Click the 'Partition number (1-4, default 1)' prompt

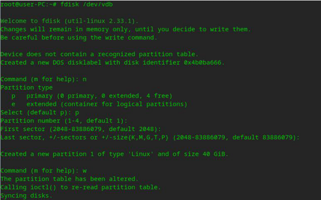pos(64,121)
